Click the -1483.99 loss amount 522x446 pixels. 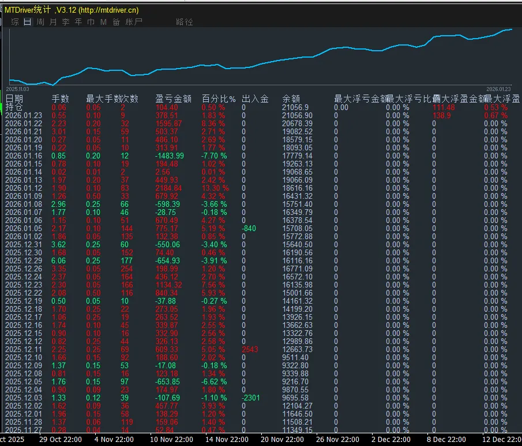tap(170, 156)
